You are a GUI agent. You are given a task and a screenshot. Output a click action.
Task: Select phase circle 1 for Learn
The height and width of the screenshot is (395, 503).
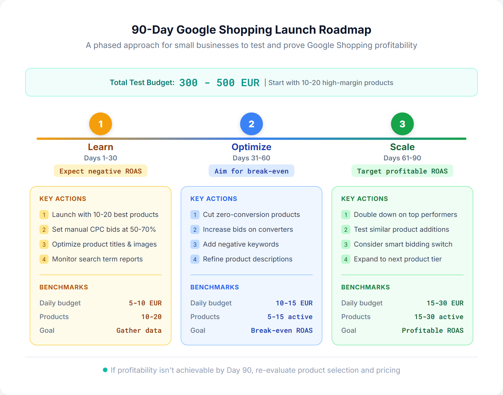tap(100, 124)
